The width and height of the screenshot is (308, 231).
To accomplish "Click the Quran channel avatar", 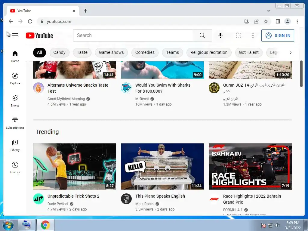I will 214,88.
